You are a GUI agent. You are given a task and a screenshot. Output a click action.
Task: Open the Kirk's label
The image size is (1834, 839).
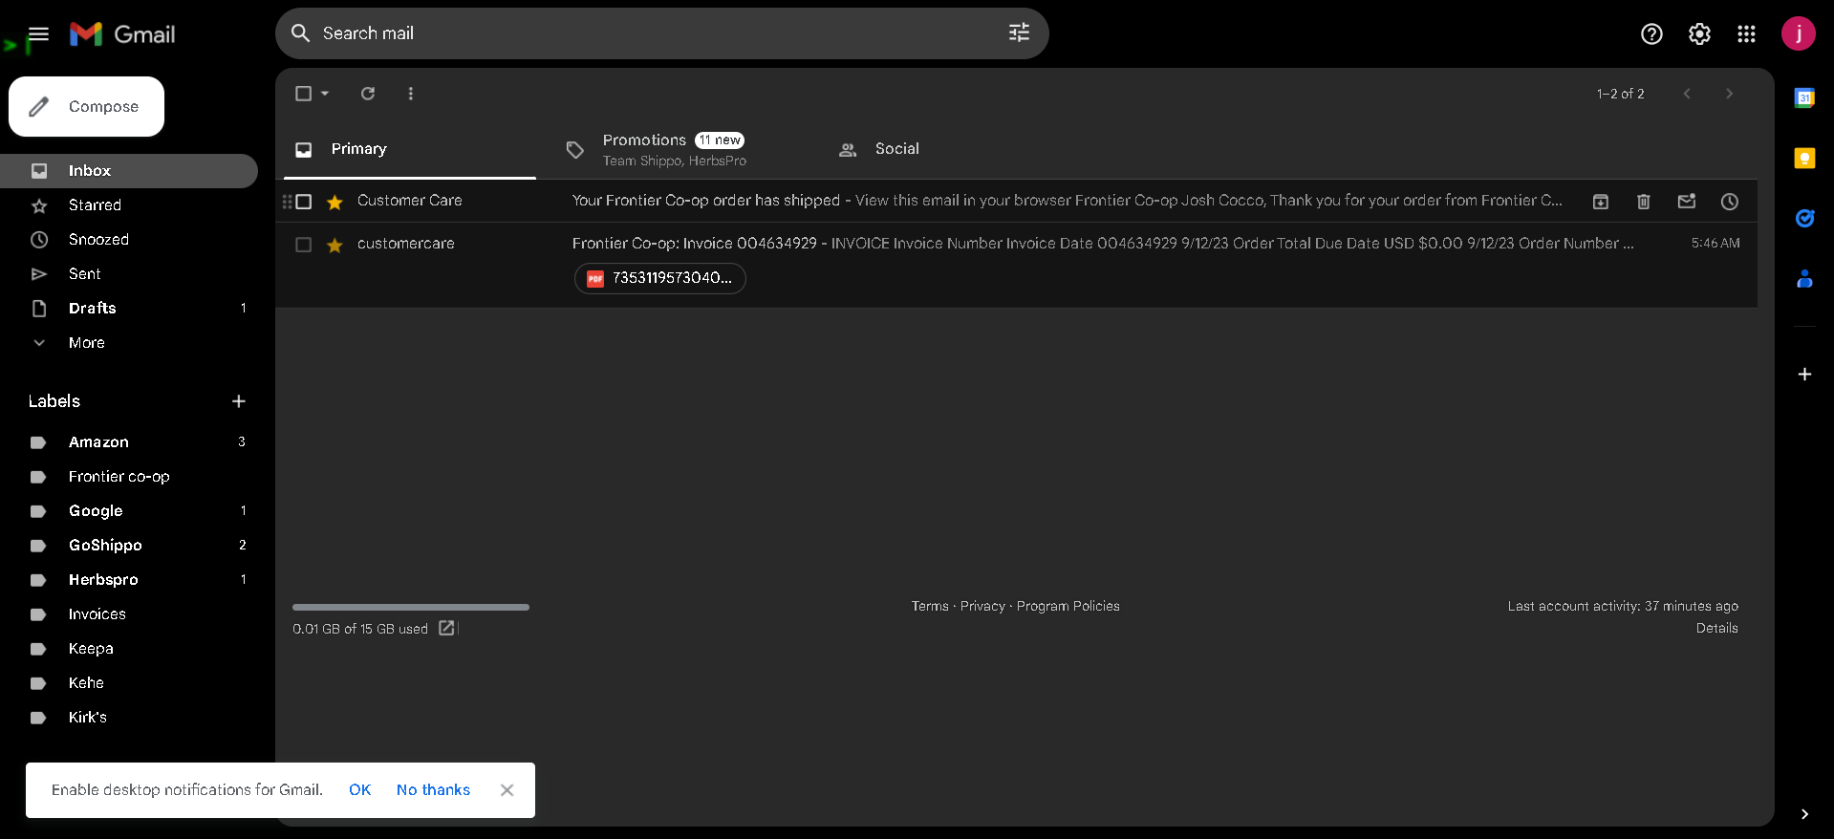click(129, 718)
